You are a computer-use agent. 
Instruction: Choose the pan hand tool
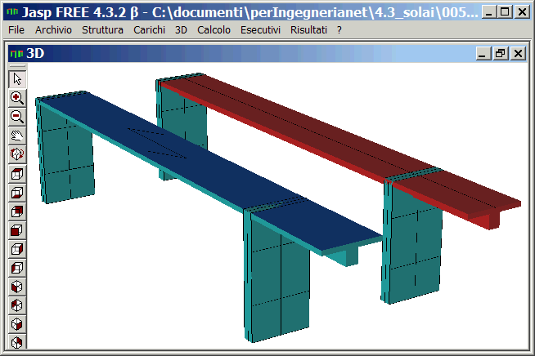(x=17, y=136)
